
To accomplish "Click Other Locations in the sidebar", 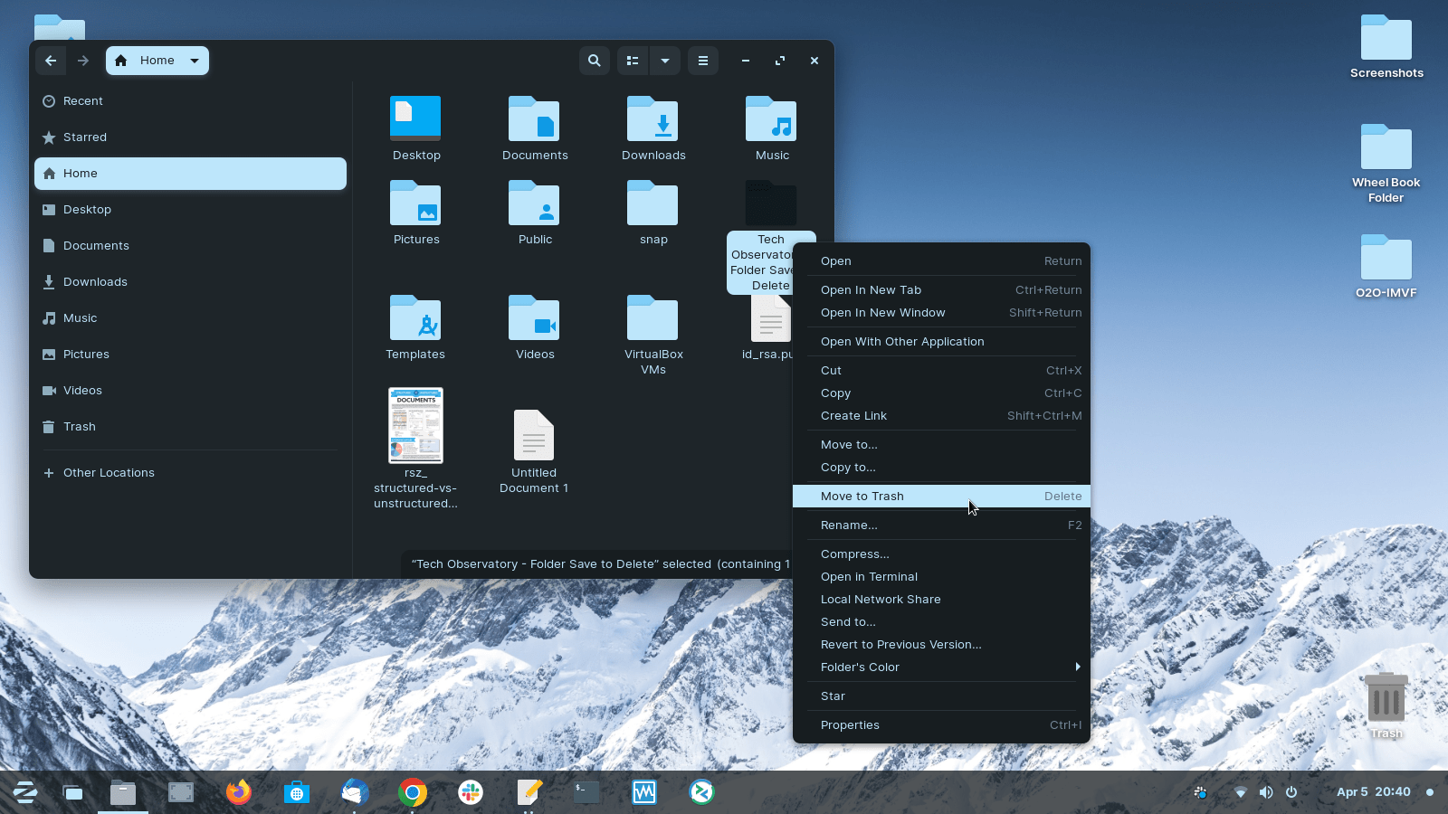I will (108, 472).
